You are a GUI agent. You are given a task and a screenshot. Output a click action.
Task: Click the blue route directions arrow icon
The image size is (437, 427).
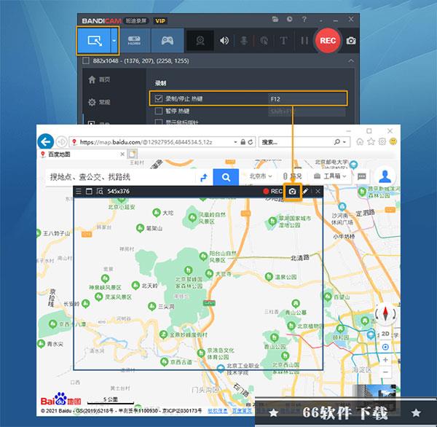(204, 177)
